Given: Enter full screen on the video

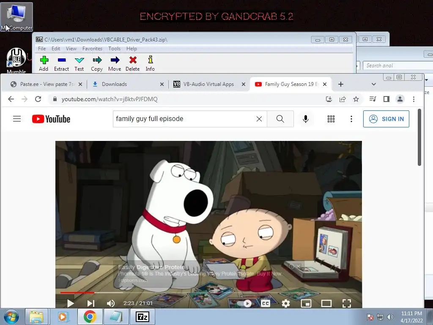Looking at the screenshot, I should click(x=347, y=303).
